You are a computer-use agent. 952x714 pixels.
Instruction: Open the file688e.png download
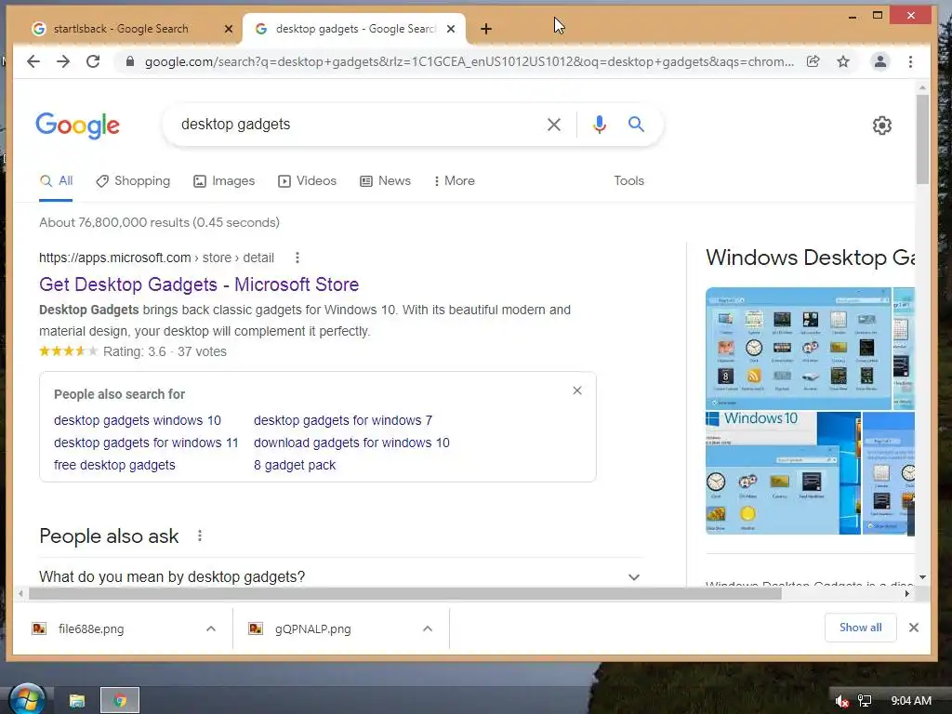pos(90,629)
